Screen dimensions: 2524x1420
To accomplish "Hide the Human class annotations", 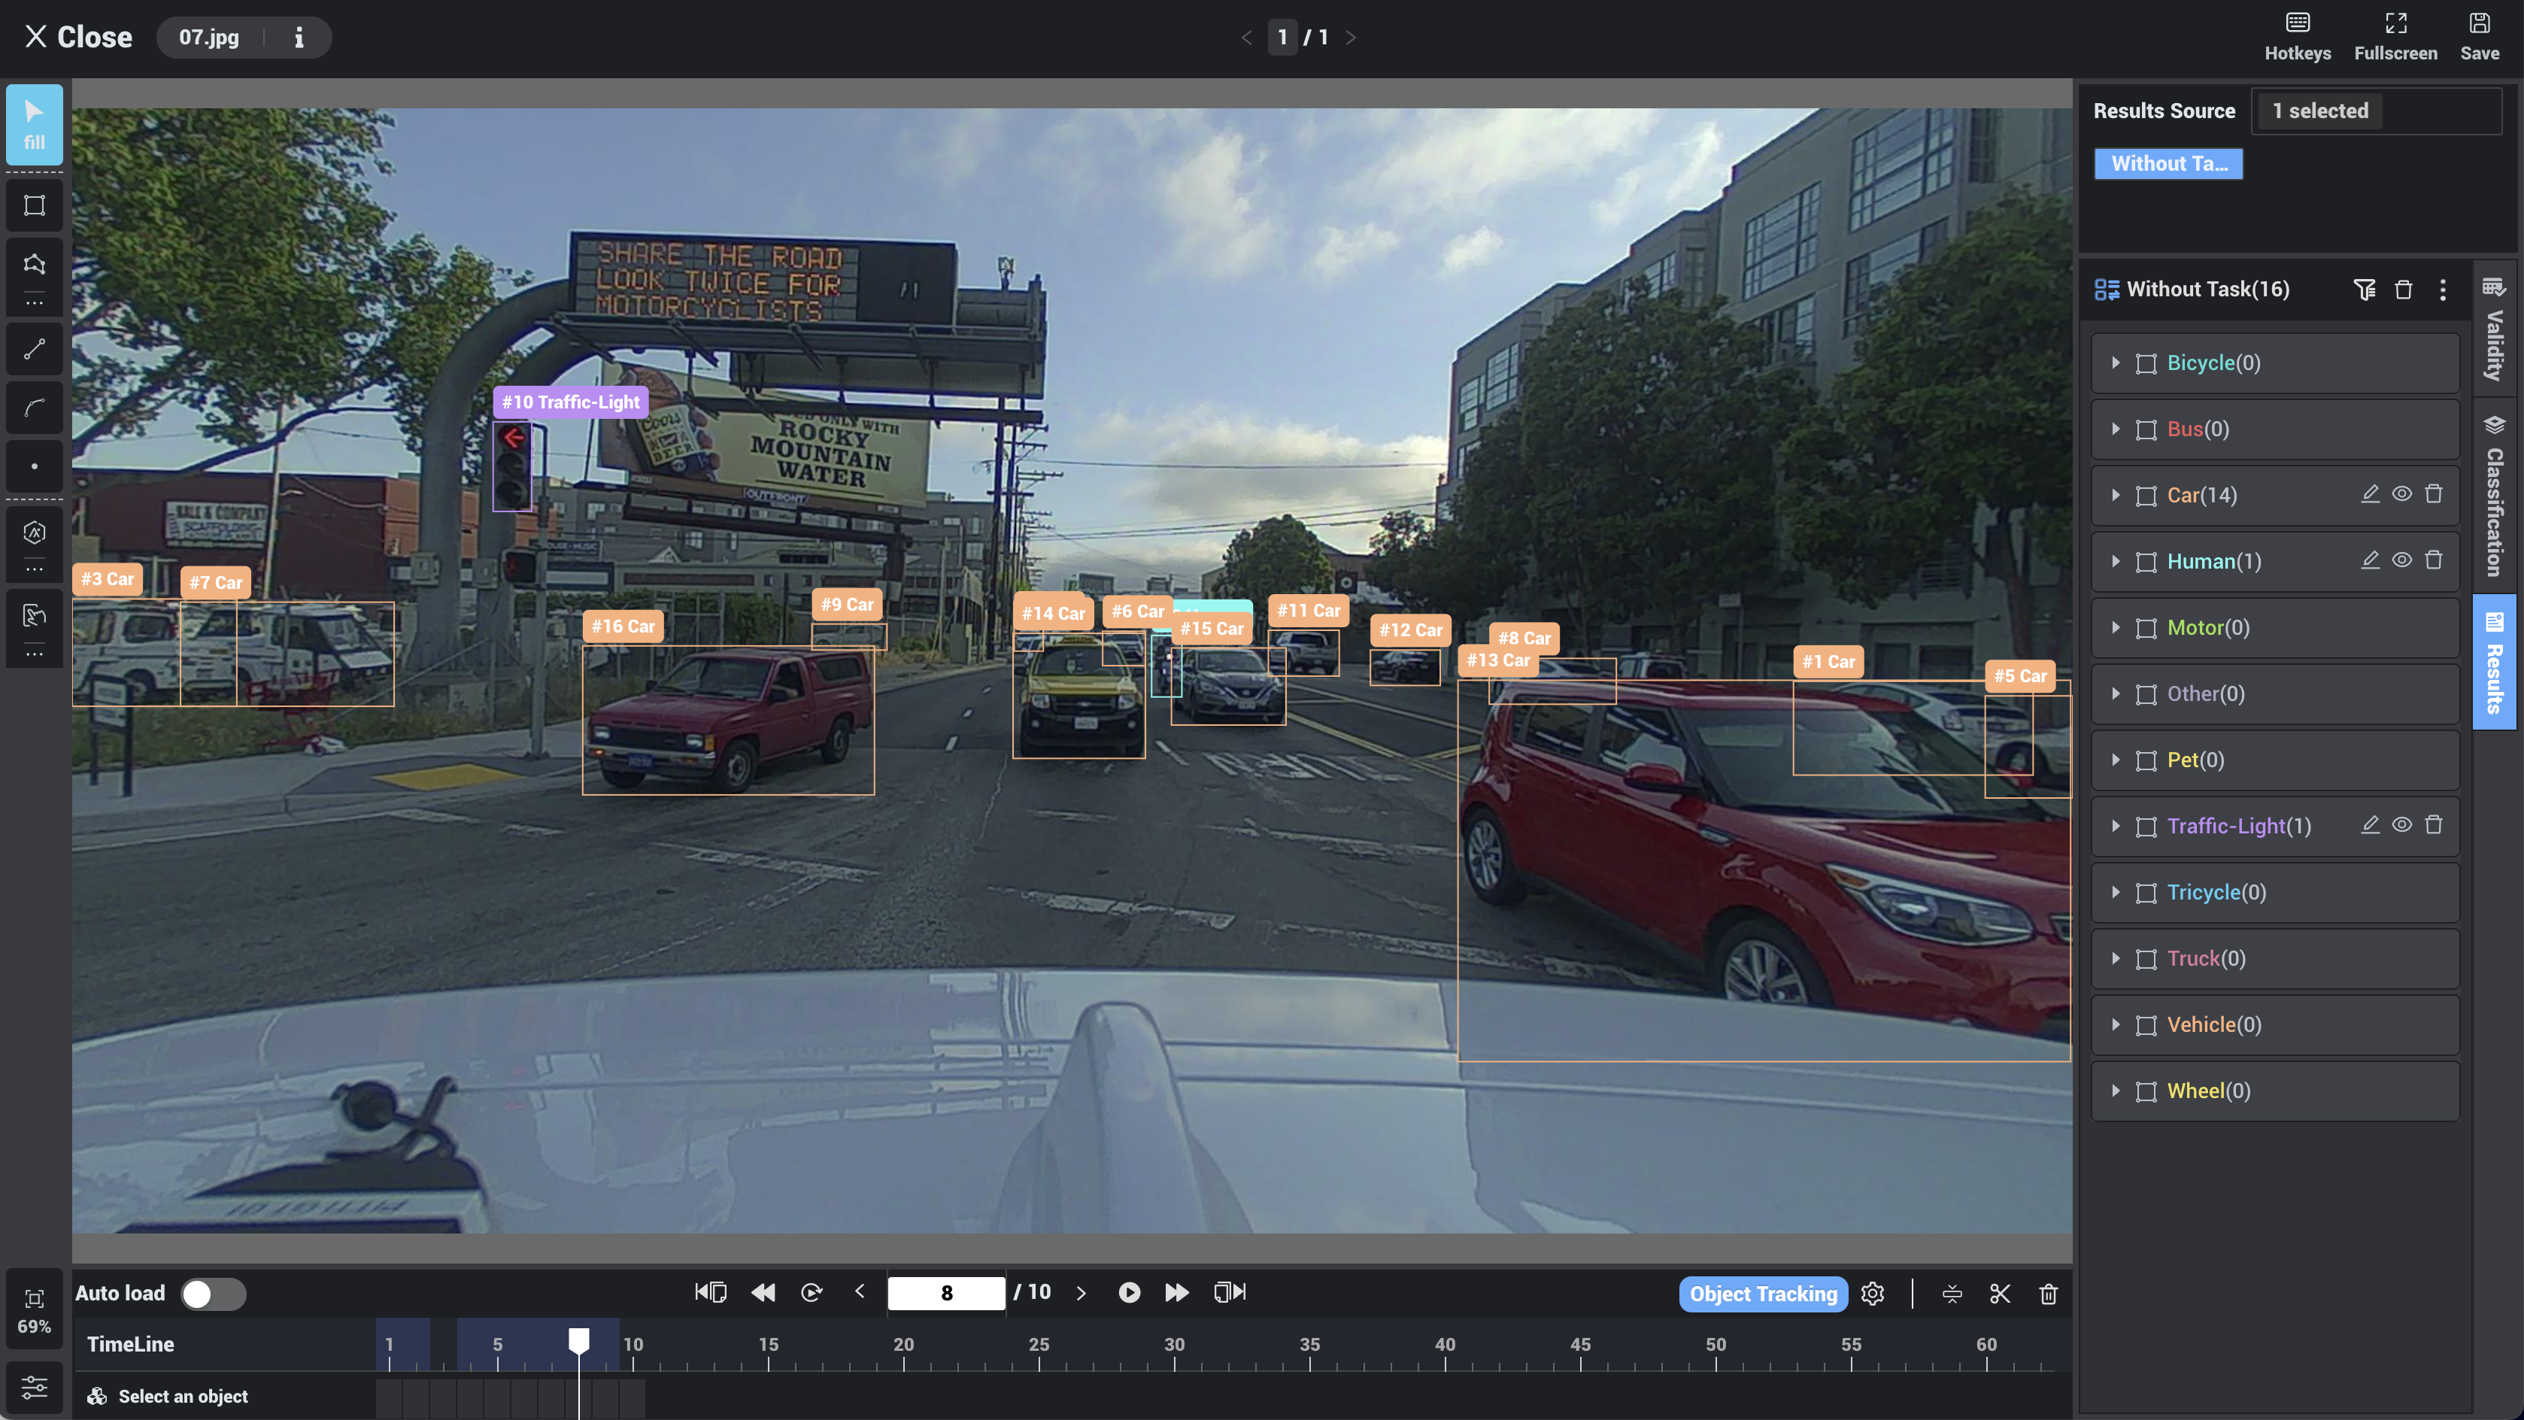I will pyautogui.click(x=2401, y=560).
